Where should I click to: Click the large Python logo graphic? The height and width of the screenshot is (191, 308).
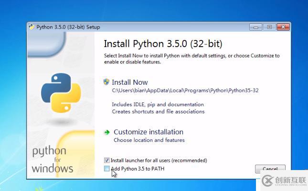click(x=61, y=93)
